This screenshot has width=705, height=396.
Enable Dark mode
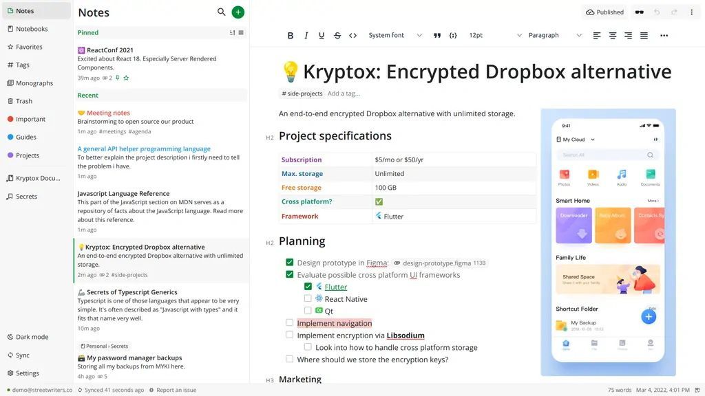31,336
